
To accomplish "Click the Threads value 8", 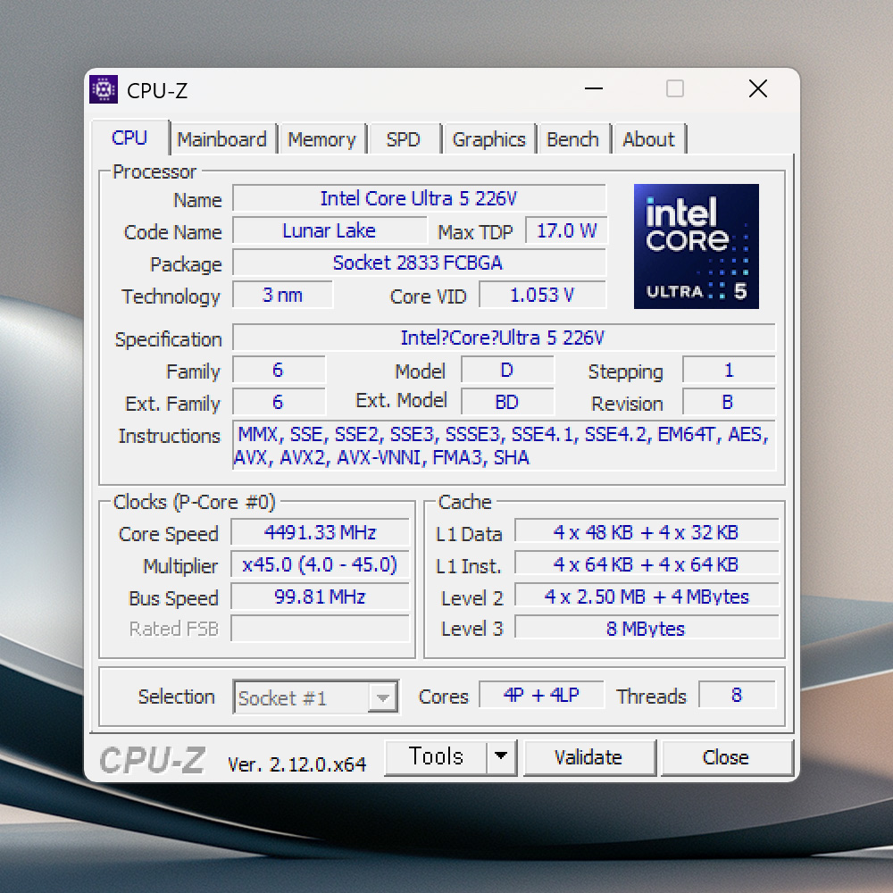I will [x=737, y=695].
